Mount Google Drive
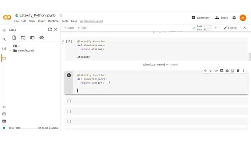 tap(32, 38)
